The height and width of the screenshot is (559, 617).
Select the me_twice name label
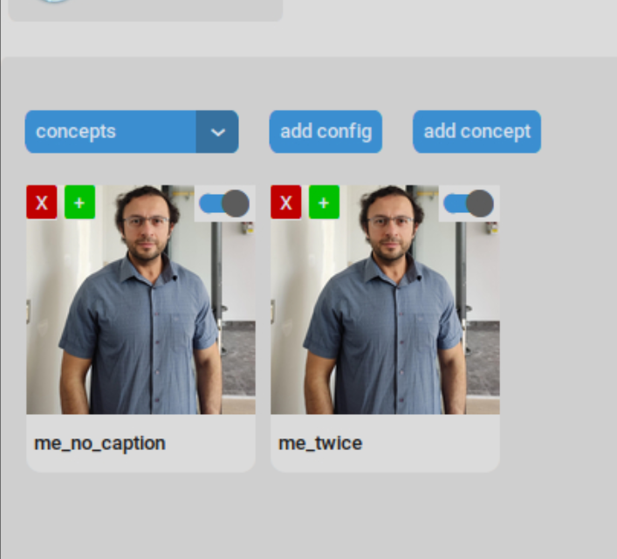[320, 443]
